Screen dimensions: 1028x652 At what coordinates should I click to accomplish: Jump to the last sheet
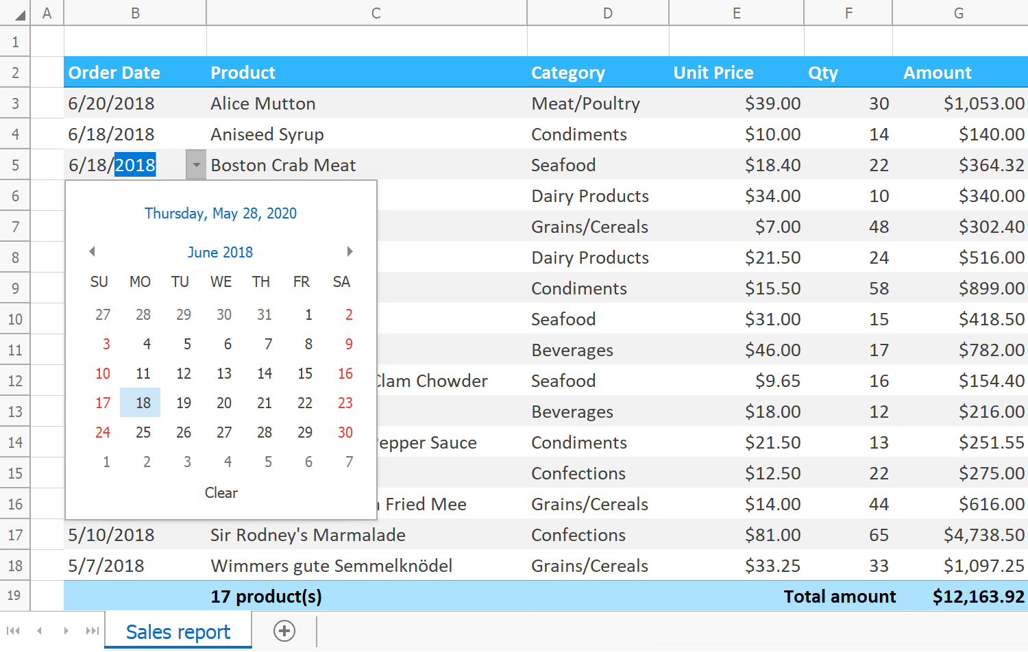[92, 631]
